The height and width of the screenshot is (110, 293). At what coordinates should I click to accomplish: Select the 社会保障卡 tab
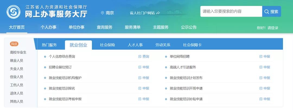click(192, 45)
